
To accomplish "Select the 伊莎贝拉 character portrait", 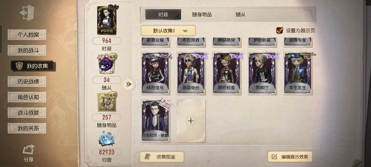I will tap(107, 20).
